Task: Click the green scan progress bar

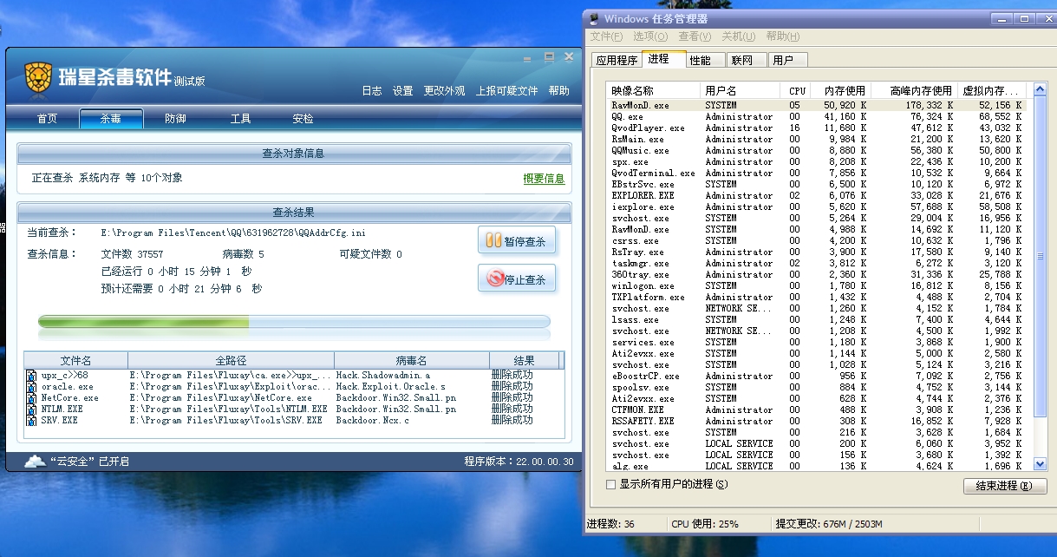Action: 144,322
